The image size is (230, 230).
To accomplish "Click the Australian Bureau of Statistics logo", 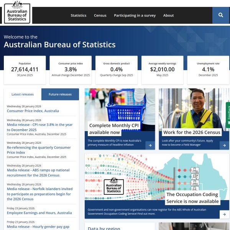I will click(x=18, y=13).
